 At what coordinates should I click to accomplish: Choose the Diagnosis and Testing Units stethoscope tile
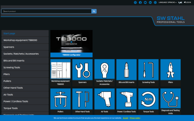[170, 102]
